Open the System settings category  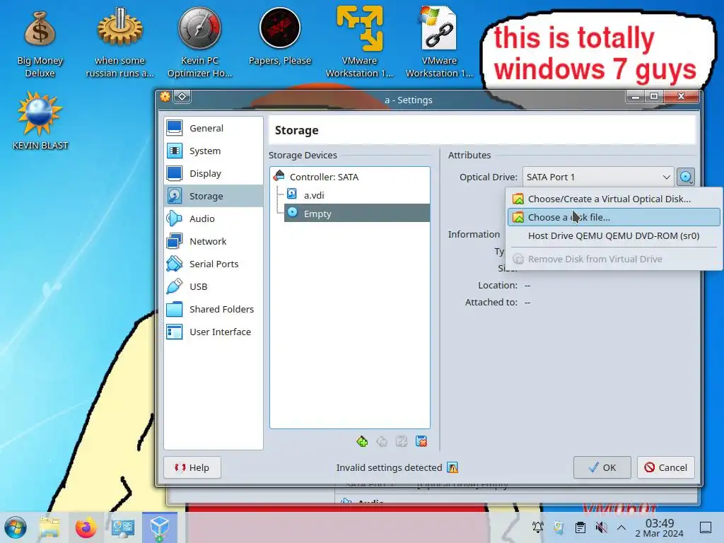click(x=214, y=151)
